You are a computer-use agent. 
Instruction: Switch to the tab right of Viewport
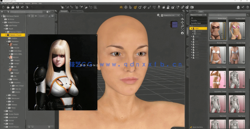77,11
